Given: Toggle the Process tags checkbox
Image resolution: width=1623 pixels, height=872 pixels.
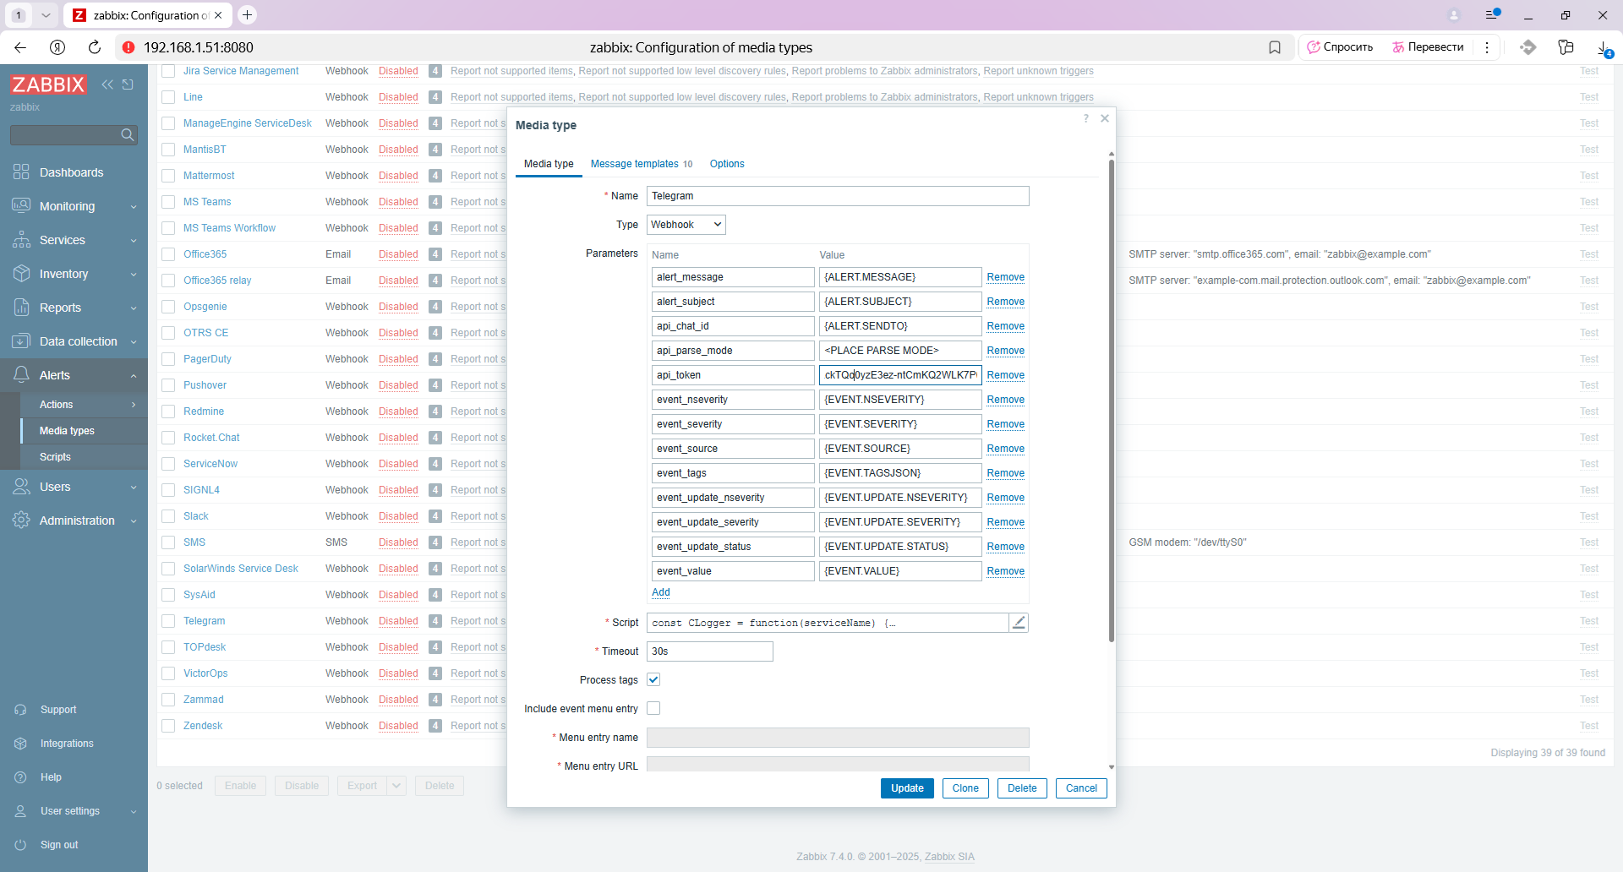Looking at the screenshot, I should coord(653,679).
